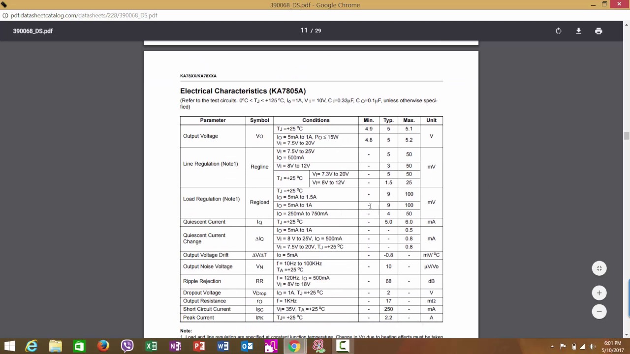This screenshot has width=630, height=354.
Task: Download the PDF file
Action: coord(578,31)
